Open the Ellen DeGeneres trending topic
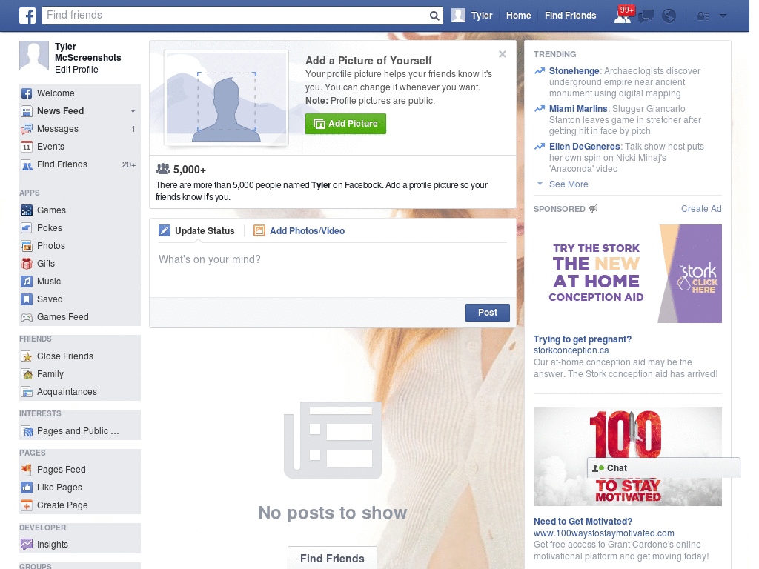 (x=584, y=147)
